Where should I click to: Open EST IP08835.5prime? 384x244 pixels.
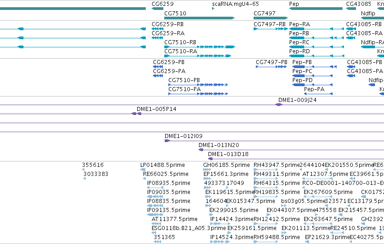click(168, 202)
